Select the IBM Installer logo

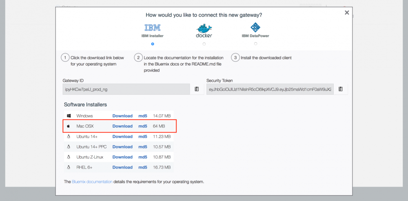coord(152,28)
